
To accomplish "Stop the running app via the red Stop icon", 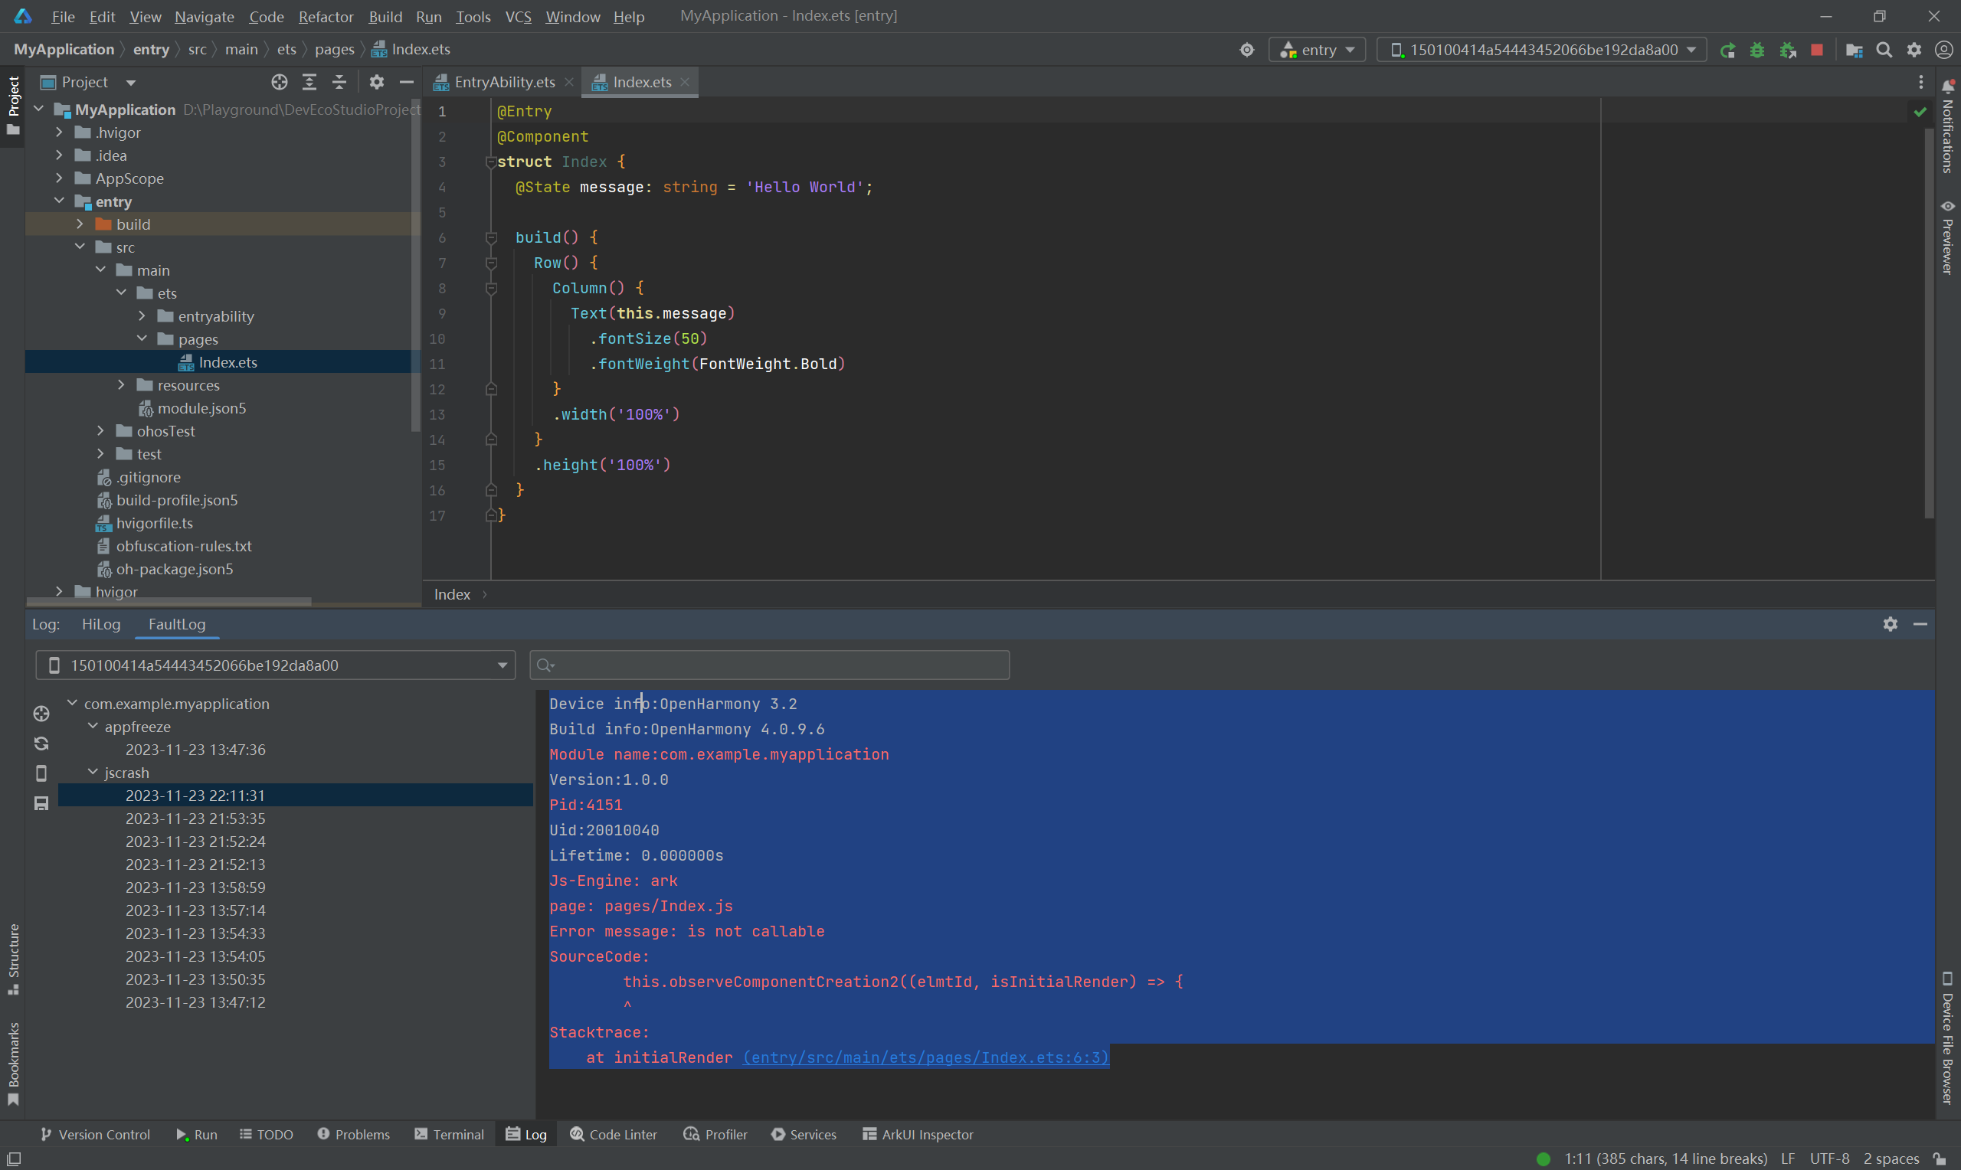I will 1817,50.
